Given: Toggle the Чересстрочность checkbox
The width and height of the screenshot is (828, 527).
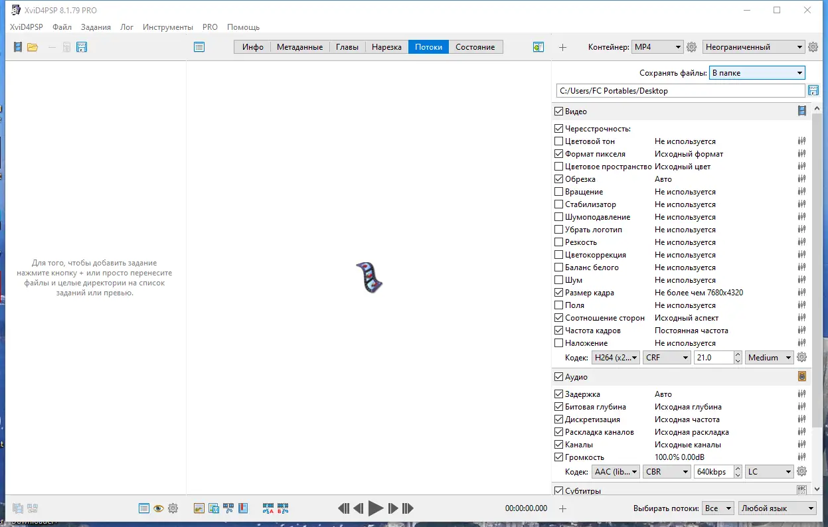Looking at the screenshot, I should pyautogui.click(x=558, y=129).
